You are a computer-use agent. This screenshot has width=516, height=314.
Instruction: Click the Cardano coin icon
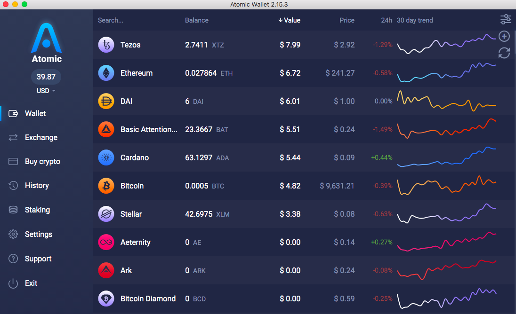(x=106, y=157)
